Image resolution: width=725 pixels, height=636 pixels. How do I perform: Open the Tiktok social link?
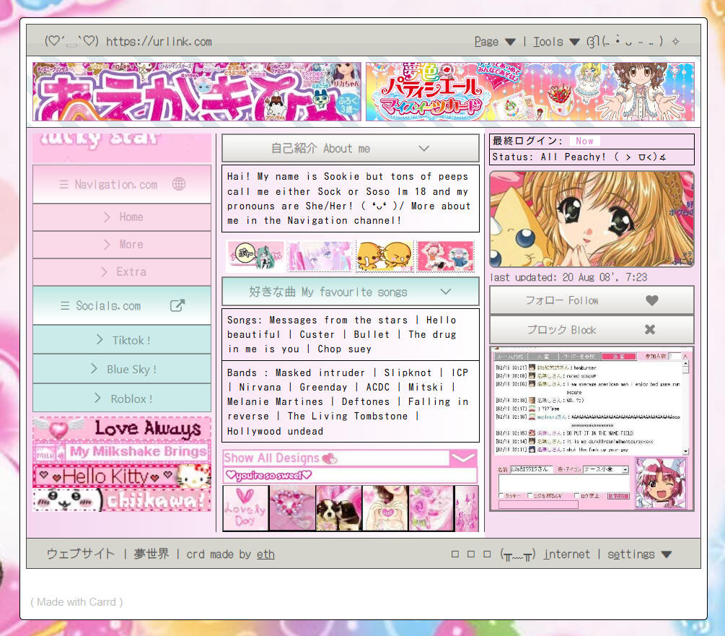pos(122,340)
